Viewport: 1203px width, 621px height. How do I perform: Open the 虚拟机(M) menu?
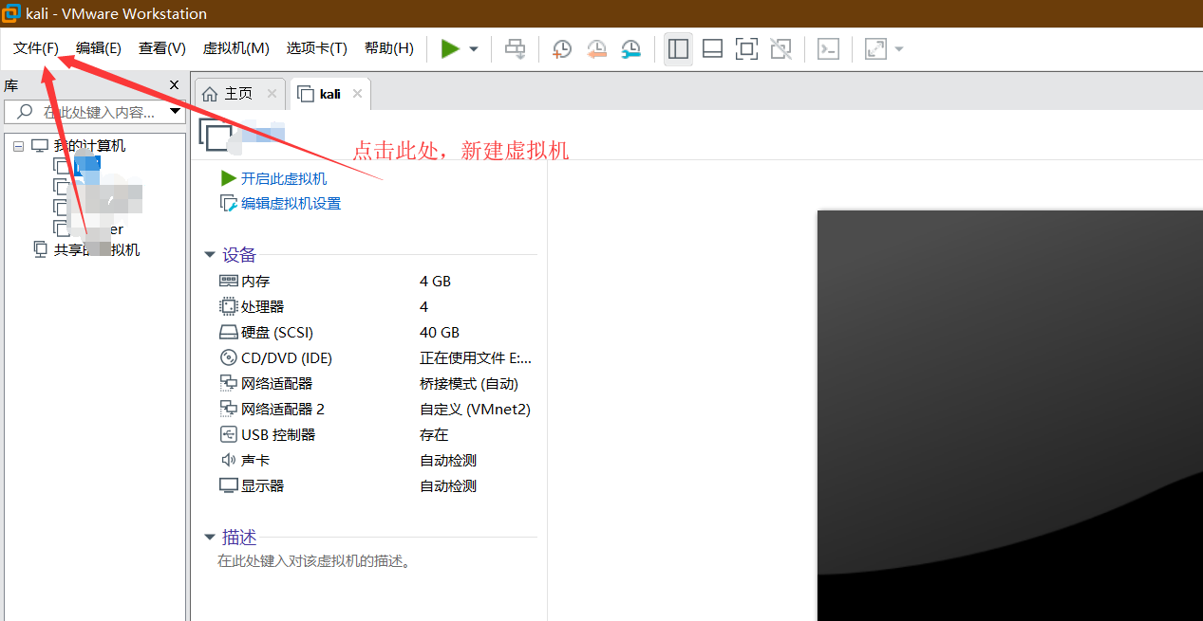[x=235, y=47]
